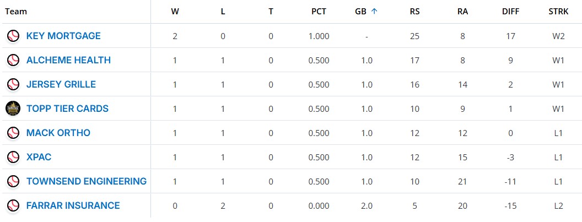Sort by RA column header
582x222 pixels.
point(462,12)
